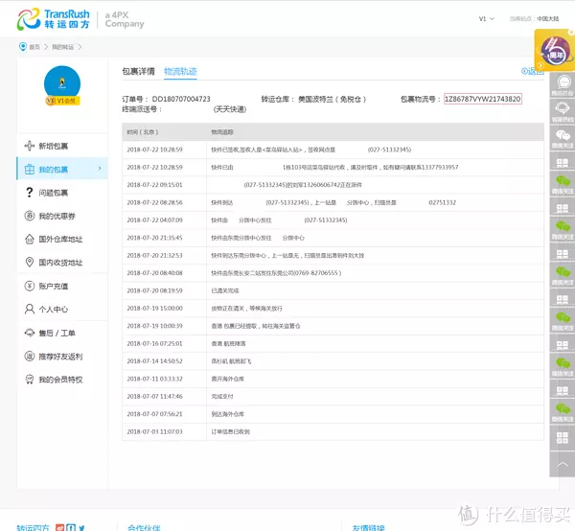Open the V1 account dropdown in header
The height and width of the screenshot is (531, 575).
pos(486,19)
